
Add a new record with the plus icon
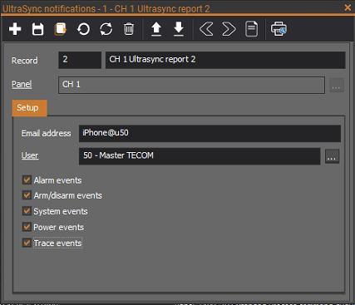click(15, 29)
